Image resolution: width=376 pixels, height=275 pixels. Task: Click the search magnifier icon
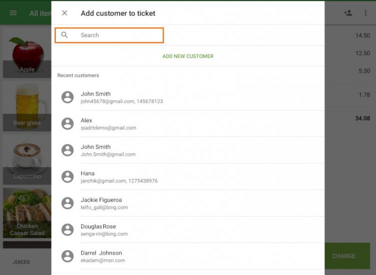tap(64, 35)
